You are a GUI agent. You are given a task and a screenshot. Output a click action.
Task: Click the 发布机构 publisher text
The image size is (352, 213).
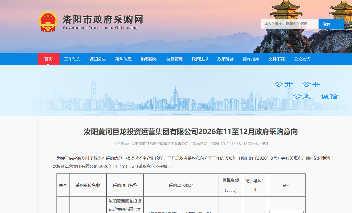point(151,144)
